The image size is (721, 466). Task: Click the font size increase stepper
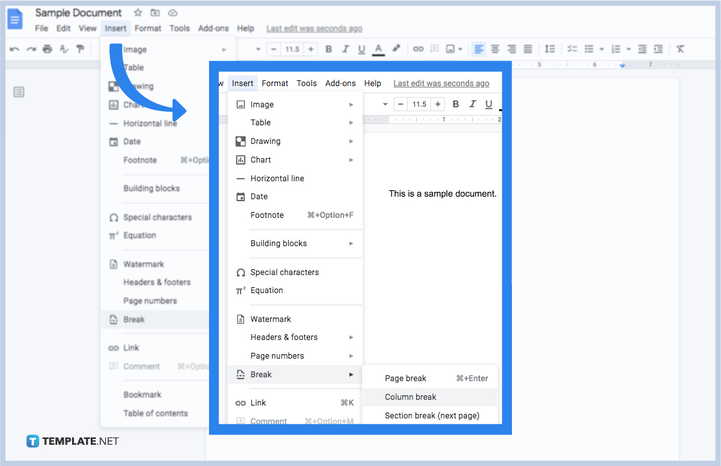311,49
